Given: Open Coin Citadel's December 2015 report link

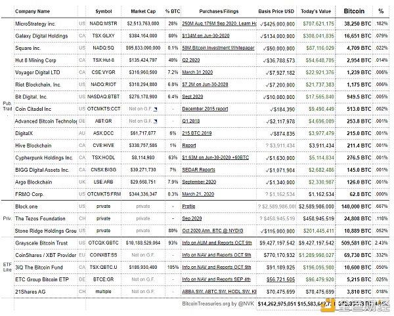Looking at the screenshot, I should coord(205,109).
